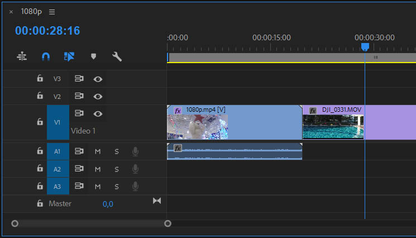Toggle A3 track targeting
Viewport: 416px width, 238px height.
click(58, 187)
